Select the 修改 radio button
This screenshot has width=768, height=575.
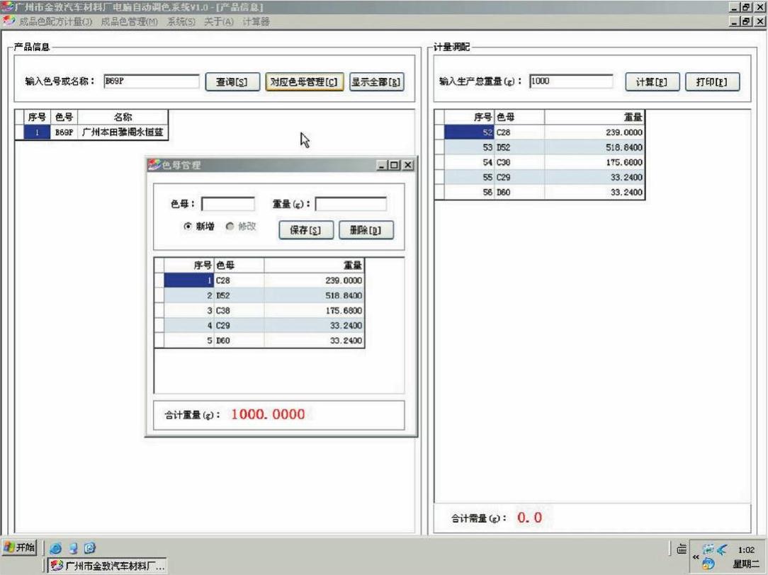click(230, 226)
